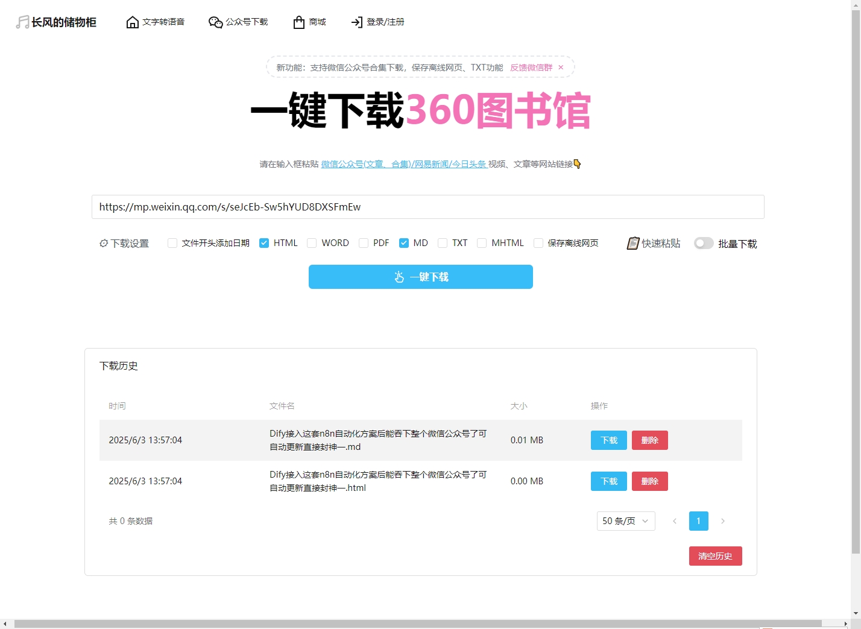Click the gear icon next to 下载设置

point(104,244)
